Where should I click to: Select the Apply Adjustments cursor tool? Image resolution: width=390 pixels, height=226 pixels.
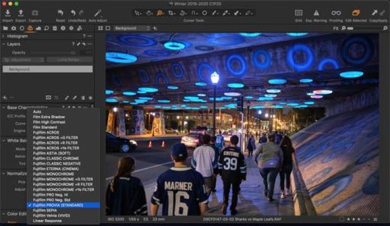[x=237, y=13]
